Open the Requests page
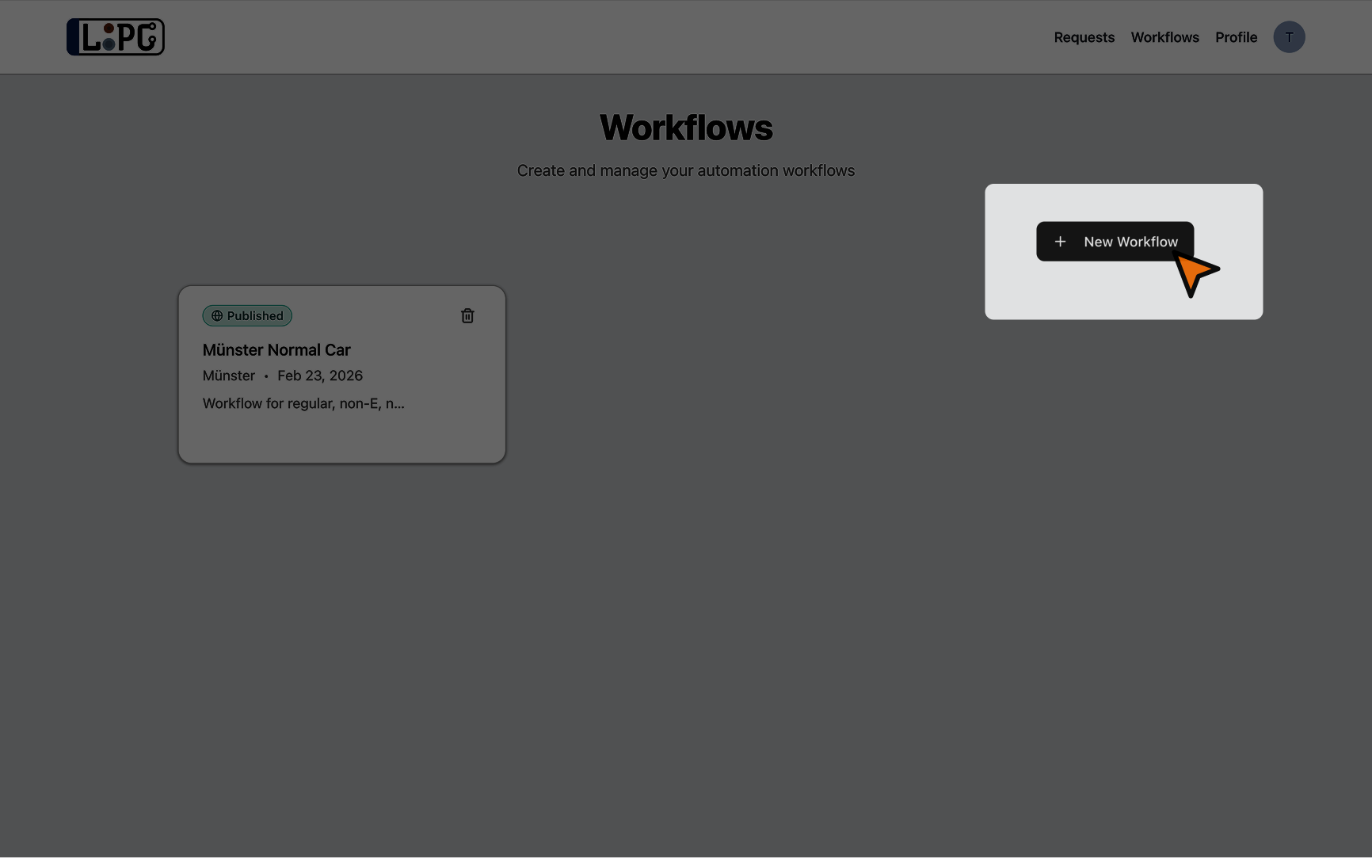The width and height of the screenshot is (1372, 858). click(1084, 37)
